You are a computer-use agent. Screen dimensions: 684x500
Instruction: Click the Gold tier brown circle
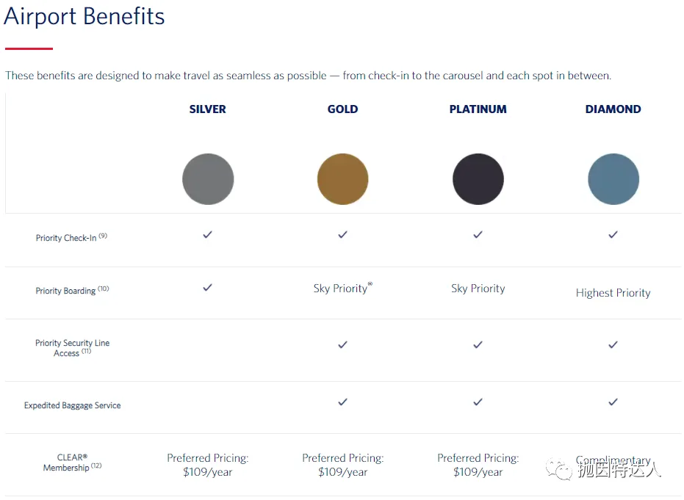tap(343, 179)
